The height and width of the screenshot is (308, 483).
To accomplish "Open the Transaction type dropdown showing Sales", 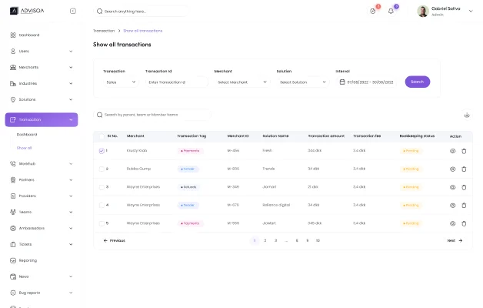I will pyautogui.click(x=121, y=82).
